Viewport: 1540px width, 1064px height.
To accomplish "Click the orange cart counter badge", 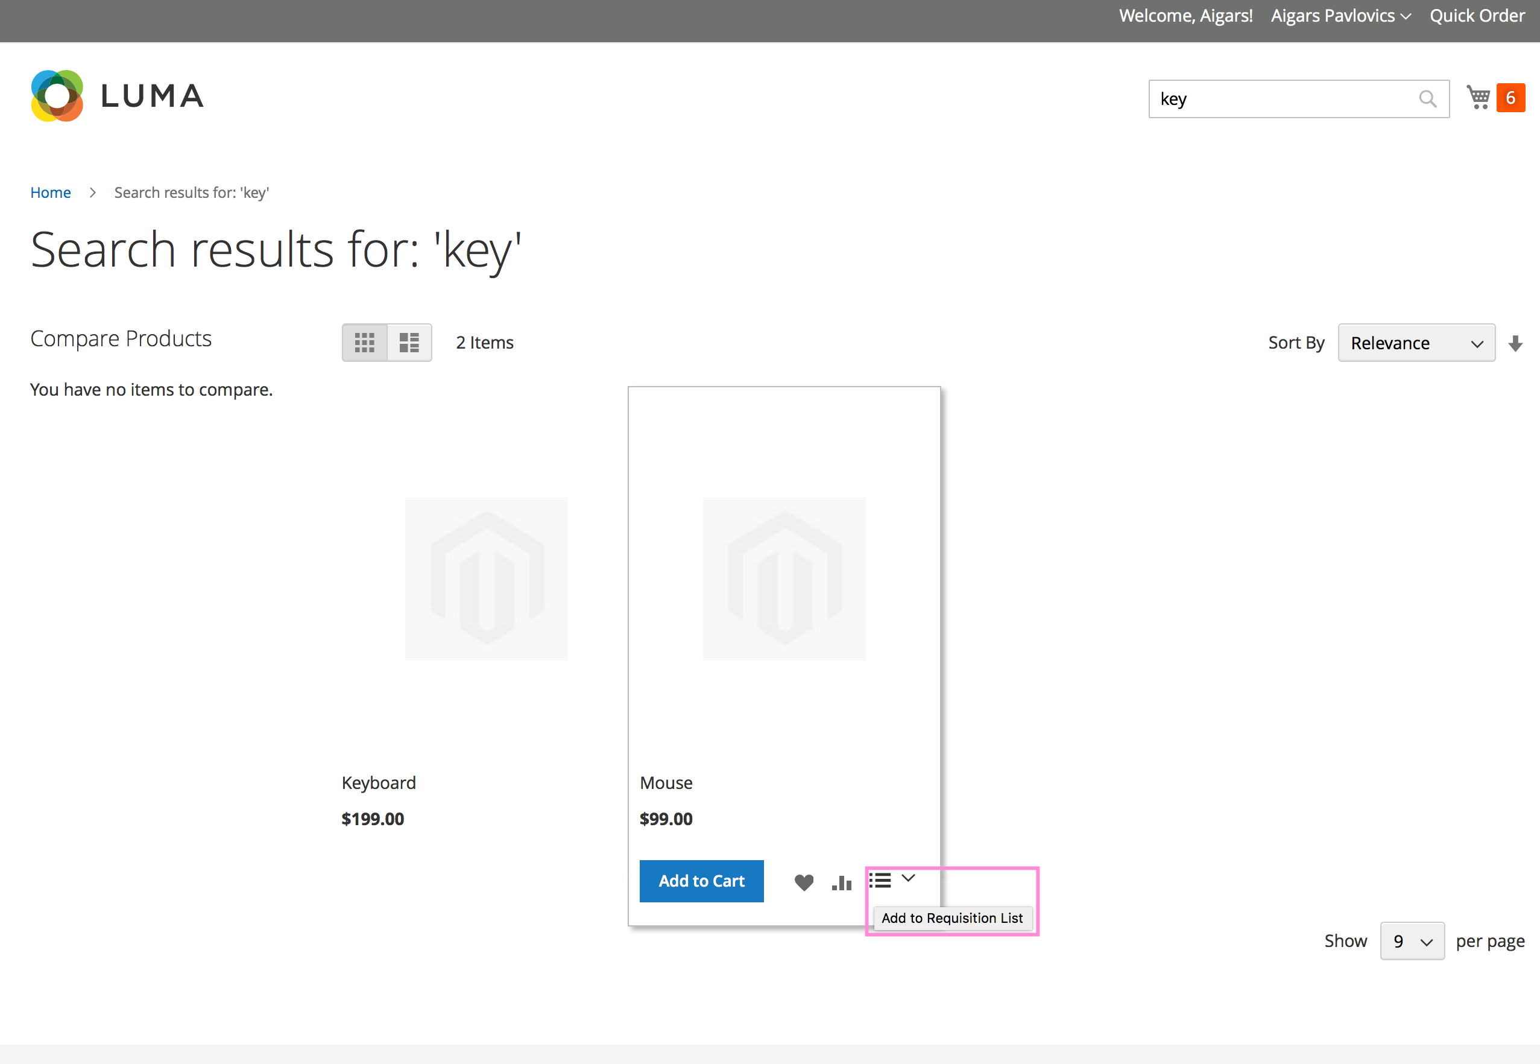I will [1510, 98].
